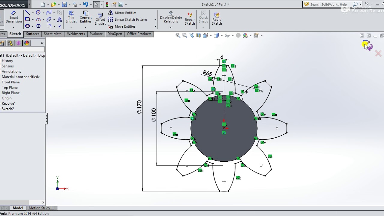Image resolution: width=384 pixels, height=216 pixels.
Task: Open the DisplayManager panel tab
Action: coord(27,43)
